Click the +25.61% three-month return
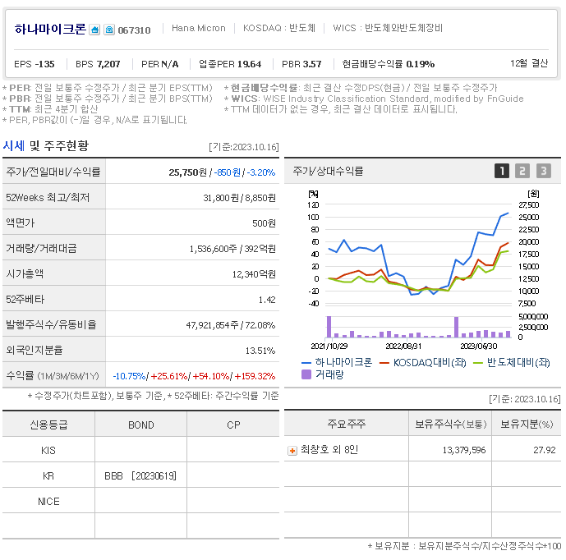 [x=169, y=376]
